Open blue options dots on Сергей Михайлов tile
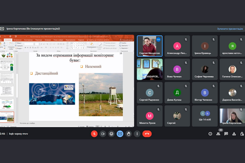245x163 pixels. click(158, 40)
